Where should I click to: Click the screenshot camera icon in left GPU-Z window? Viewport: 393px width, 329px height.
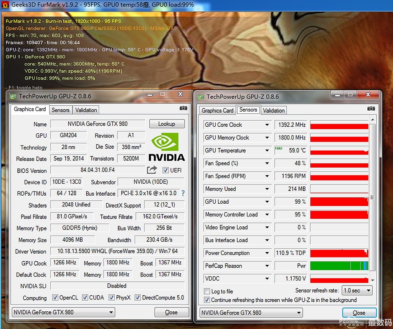pos(183,108)
